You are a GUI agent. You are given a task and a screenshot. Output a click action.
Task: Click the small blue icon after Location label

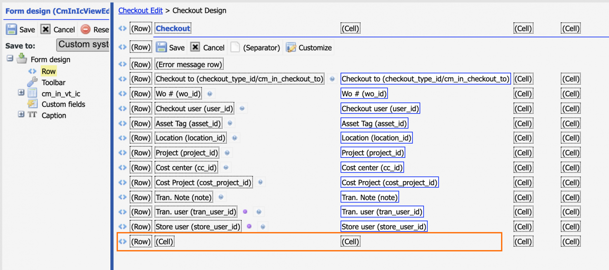tap(235, 138)
